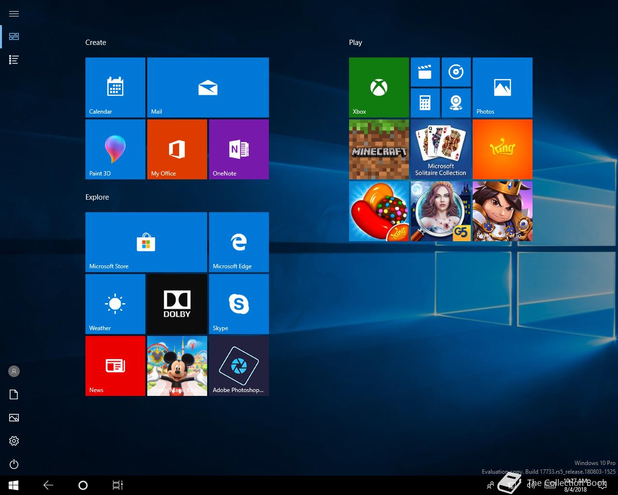Image resolution: width=618 pixels, height=495 pixels.
Task: Open the user account menu in the sidebar
Action: [x=14, y=371]
